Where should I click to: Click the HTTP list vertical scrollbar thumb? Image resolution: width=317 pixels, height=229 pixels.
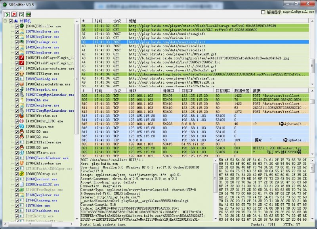click(x=312, y=66)
